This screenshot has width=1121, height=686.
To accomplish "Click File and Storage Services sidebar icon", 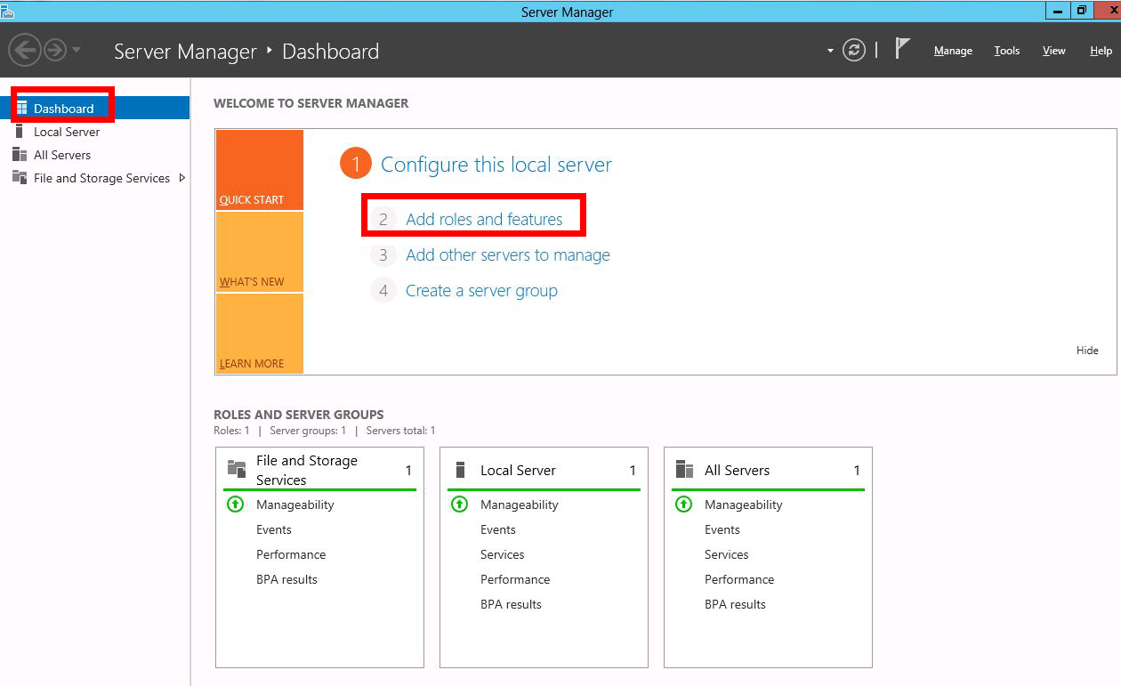I will pyautogui.click(x=20, y=177).
